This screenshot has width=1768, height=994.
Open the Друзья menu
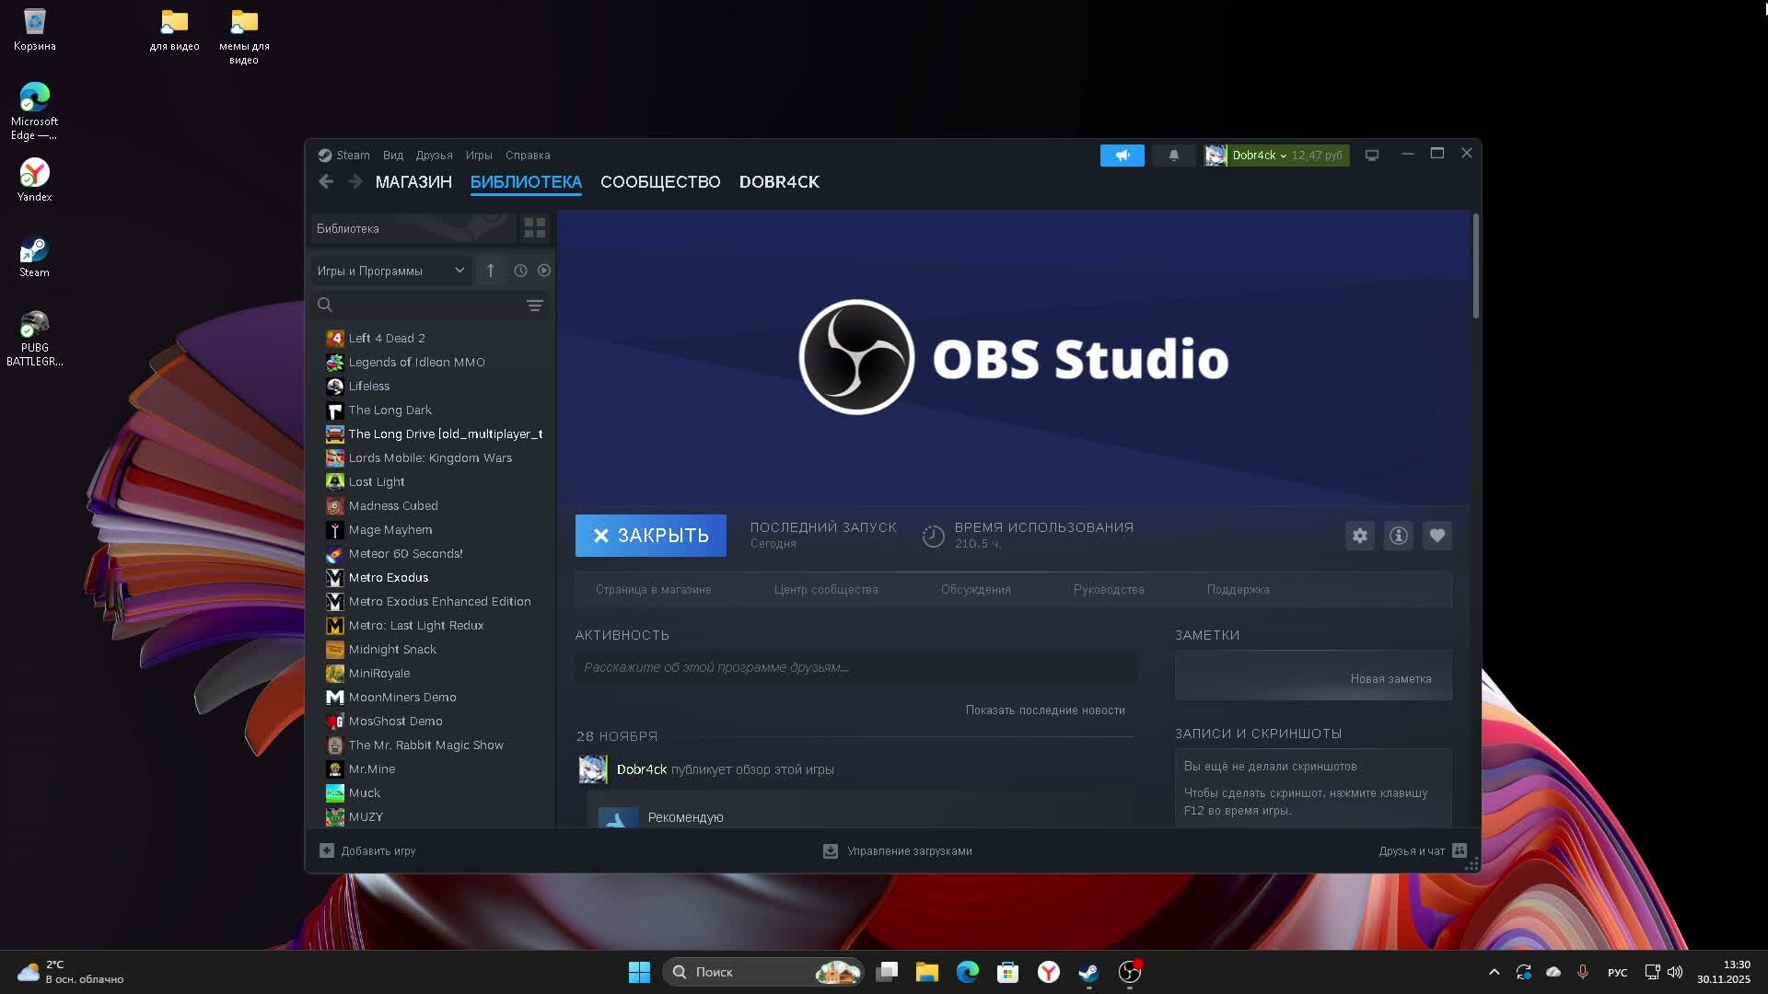point(434,156)
